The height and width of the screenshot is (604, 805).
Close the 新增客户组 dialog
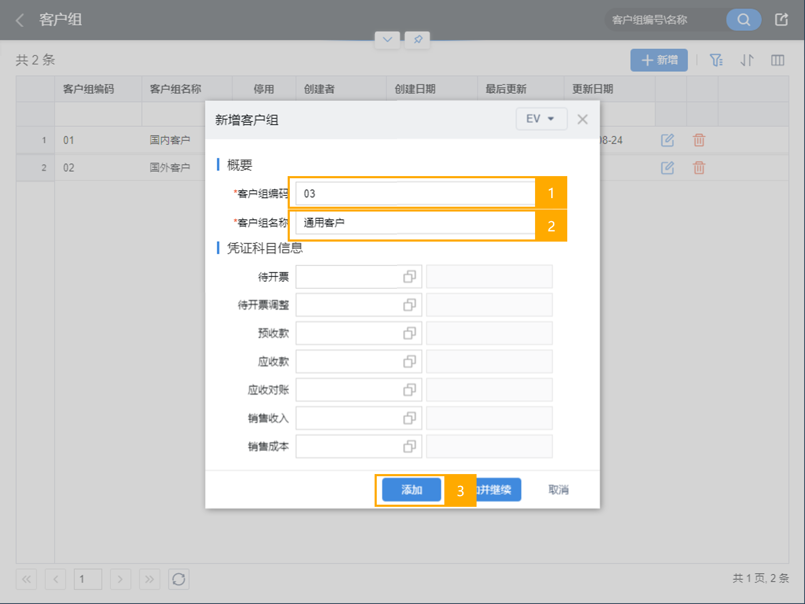point(582,119)
